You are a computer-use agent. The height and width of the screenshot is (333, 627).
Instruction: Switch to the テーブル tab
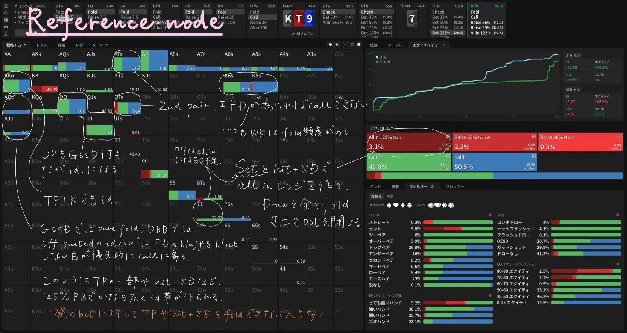pyautogui.click(x=395, y=45)
